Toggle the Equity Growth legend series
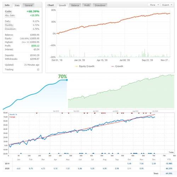The width and height of the screenshot is (177, 177). 85,66
